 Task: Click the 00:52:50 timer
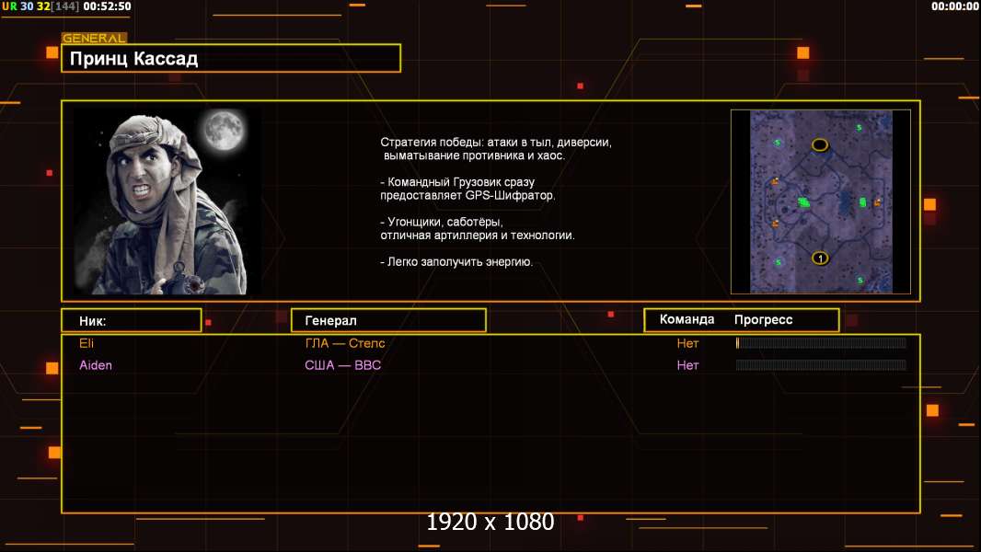[x=107, y=6]
